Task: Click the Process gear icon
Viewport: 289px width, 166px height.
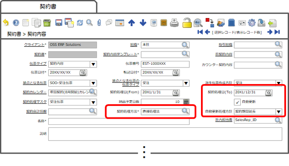Action: click(252, 23)
